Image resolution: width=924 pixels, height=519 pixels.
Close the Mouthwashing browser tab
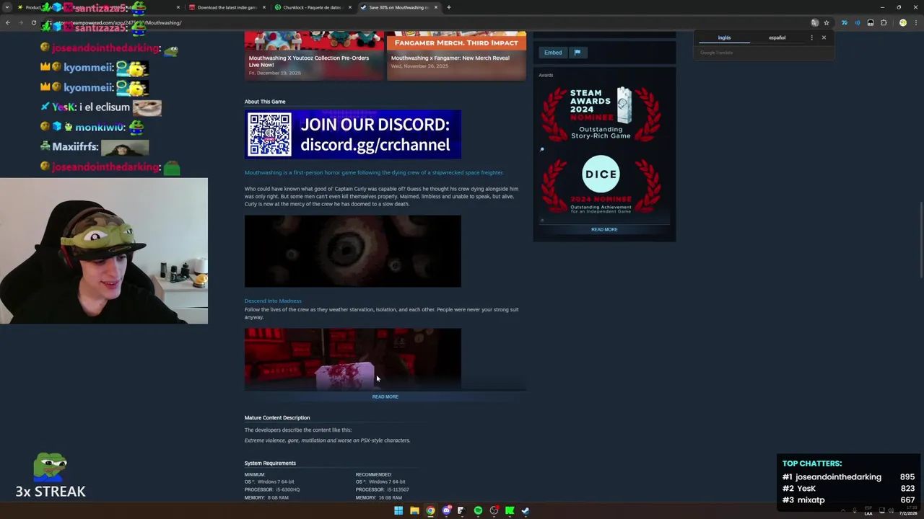(435, 7)
